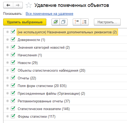
Task: Uncheck the Доверенности (1) checkbox
Action: [x=13, y=39]
